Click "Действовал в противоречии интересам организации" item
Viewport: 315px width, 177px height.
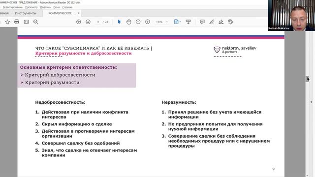pos(88,133)
